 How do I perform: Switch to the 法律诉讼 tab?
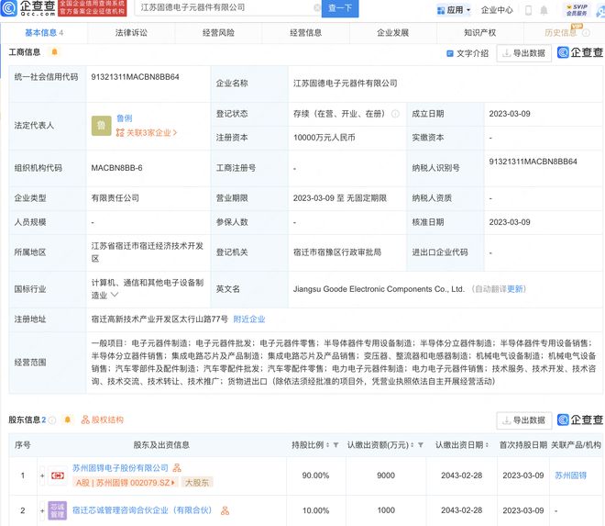(x=131, y=33)
